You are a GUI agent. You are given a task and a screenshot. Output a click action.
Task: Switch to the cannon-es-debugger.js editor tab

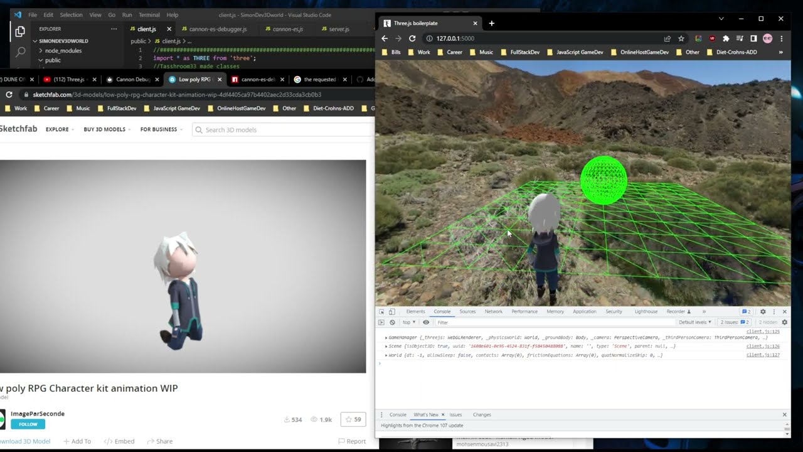point(218,29)
